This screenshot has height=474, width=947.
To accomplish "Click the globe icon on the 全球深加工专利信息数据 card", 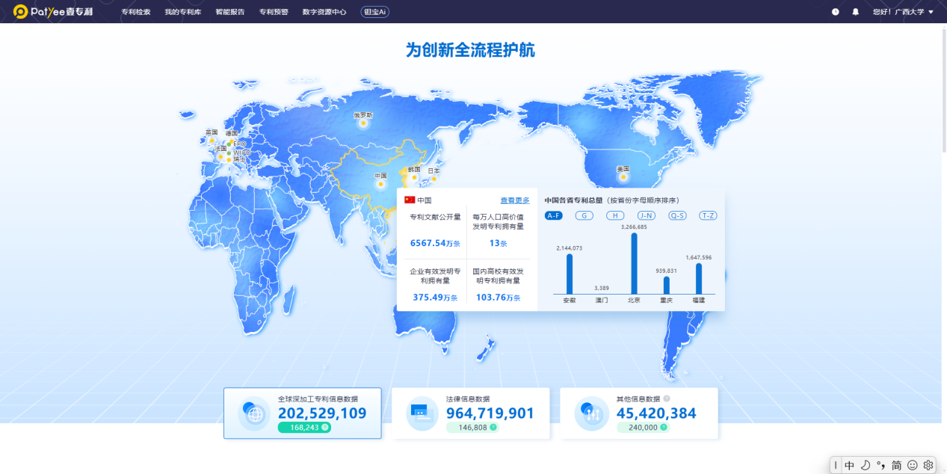I will coord(253,414).
